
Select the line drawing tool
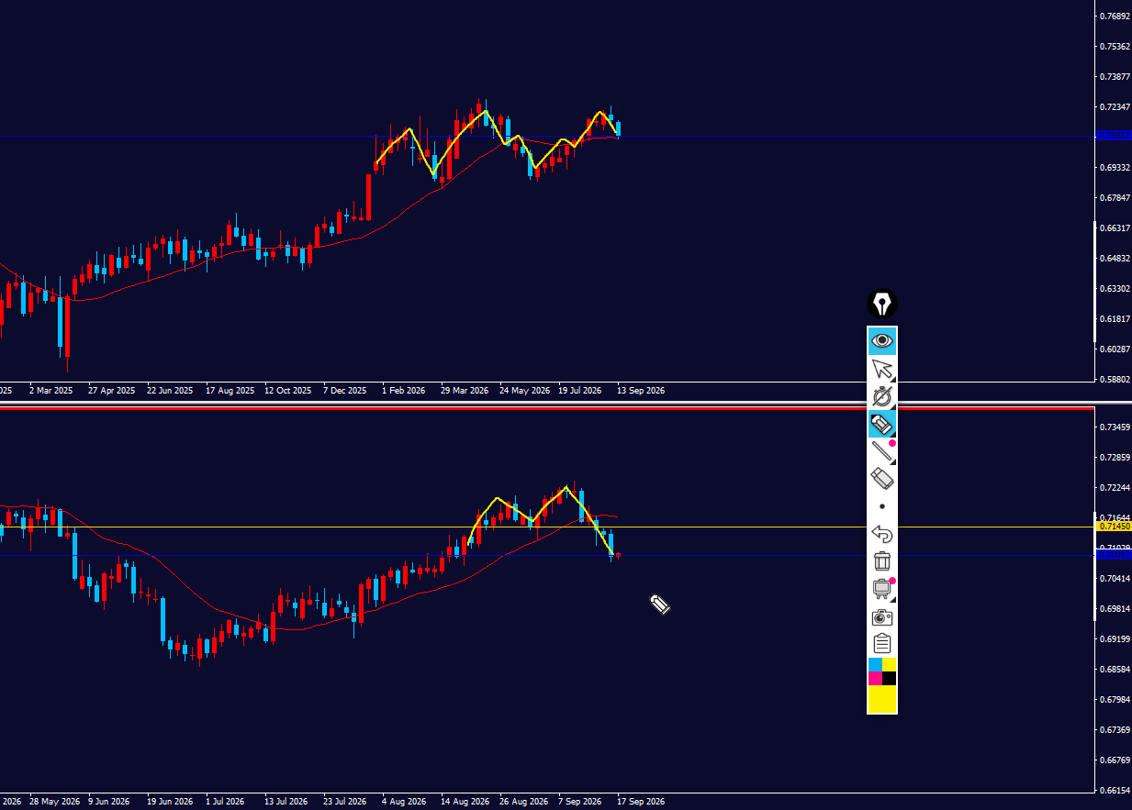tap(881, 451)
